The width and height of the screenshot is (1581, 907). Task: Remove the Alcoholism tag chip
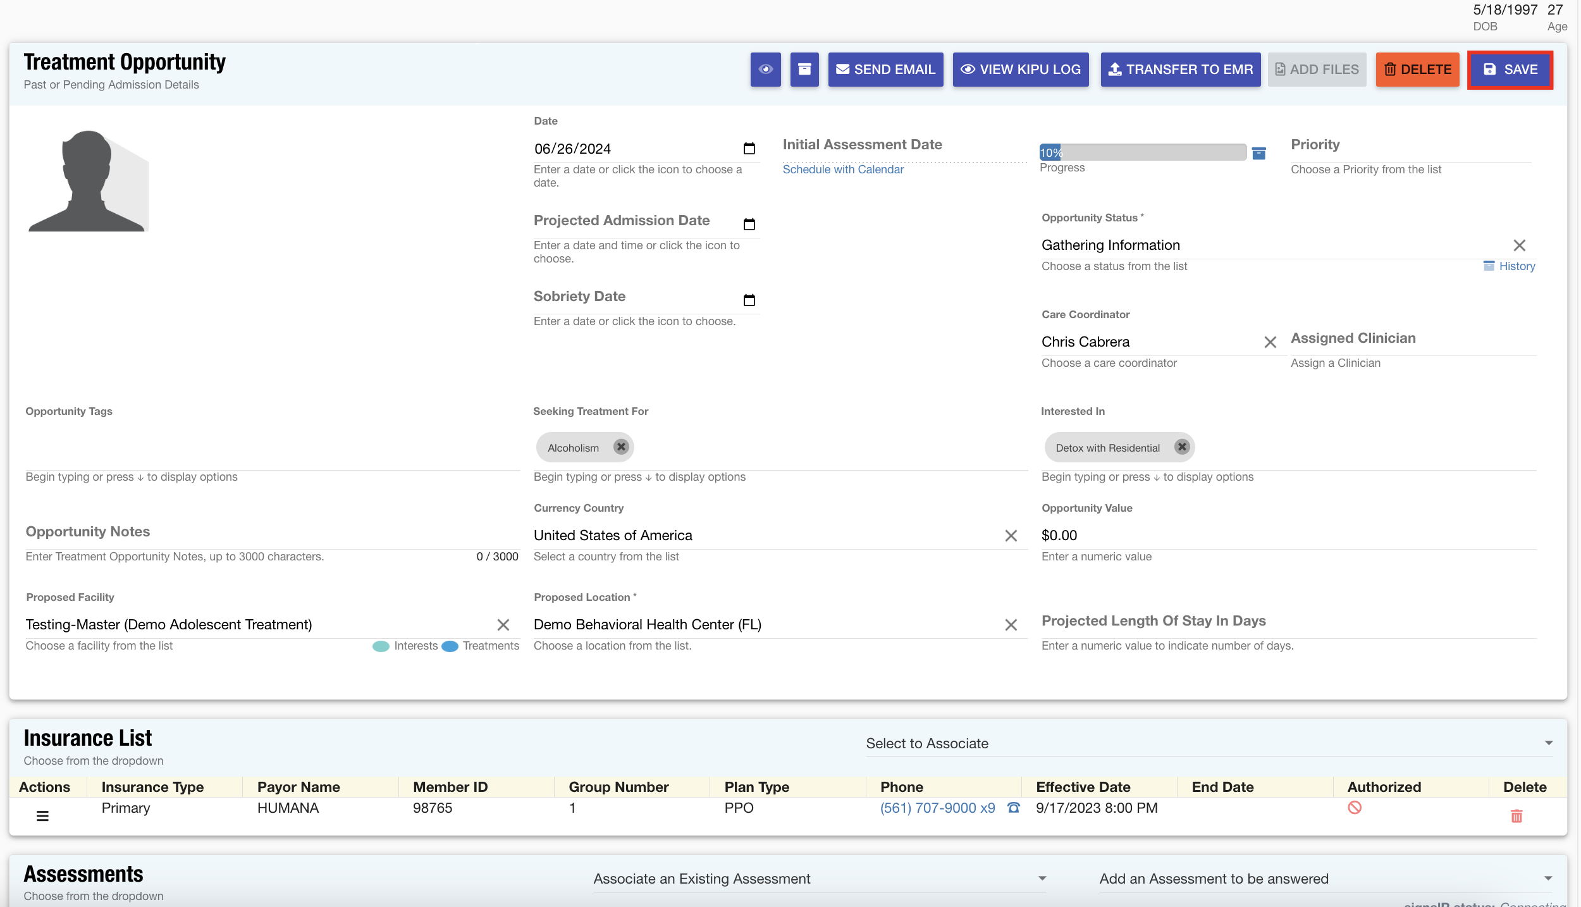[621, 447]
